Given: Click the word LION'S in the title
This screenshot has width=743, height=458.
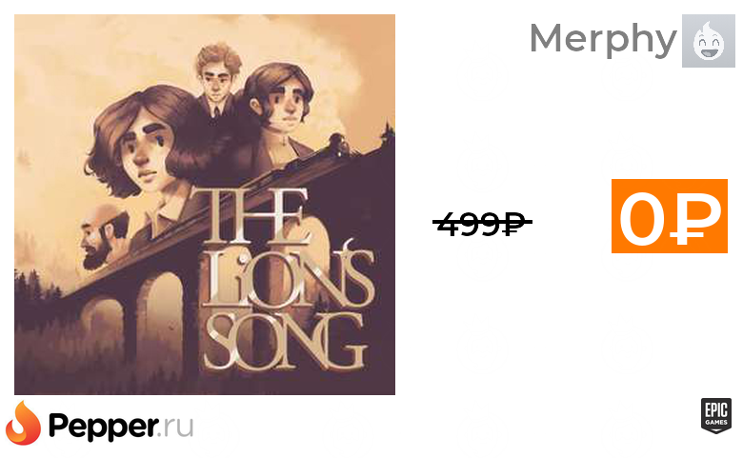Looking at the screenshot, I should pyautogui.click(x=289, y=276).
